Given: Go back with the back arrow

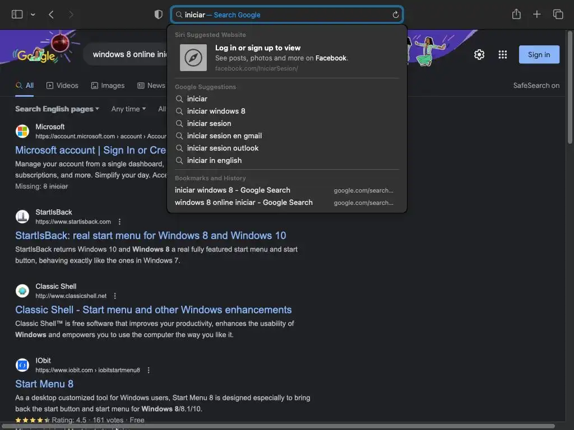Looking at the screenshot, I should coord(51,15).
